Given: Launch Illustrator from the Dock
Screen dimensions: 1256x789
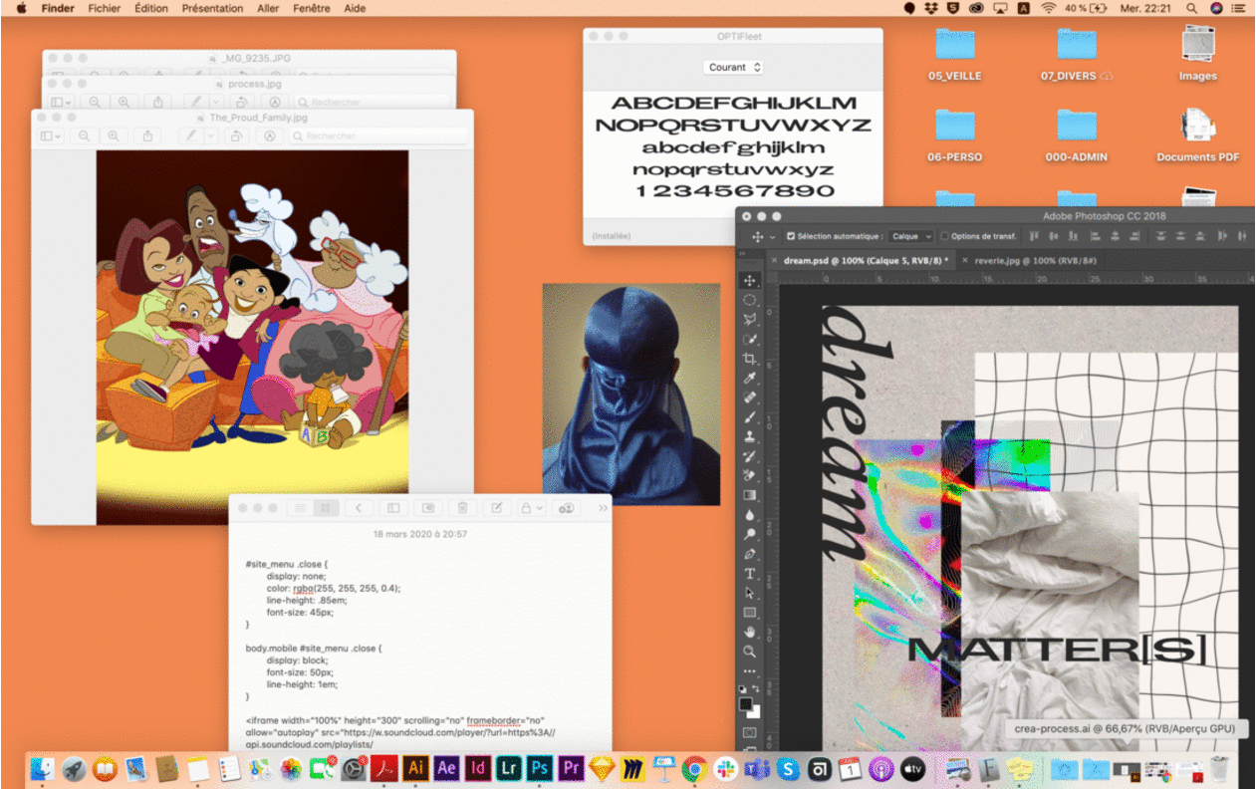Looking at the screenshot, I should point(416,768).
